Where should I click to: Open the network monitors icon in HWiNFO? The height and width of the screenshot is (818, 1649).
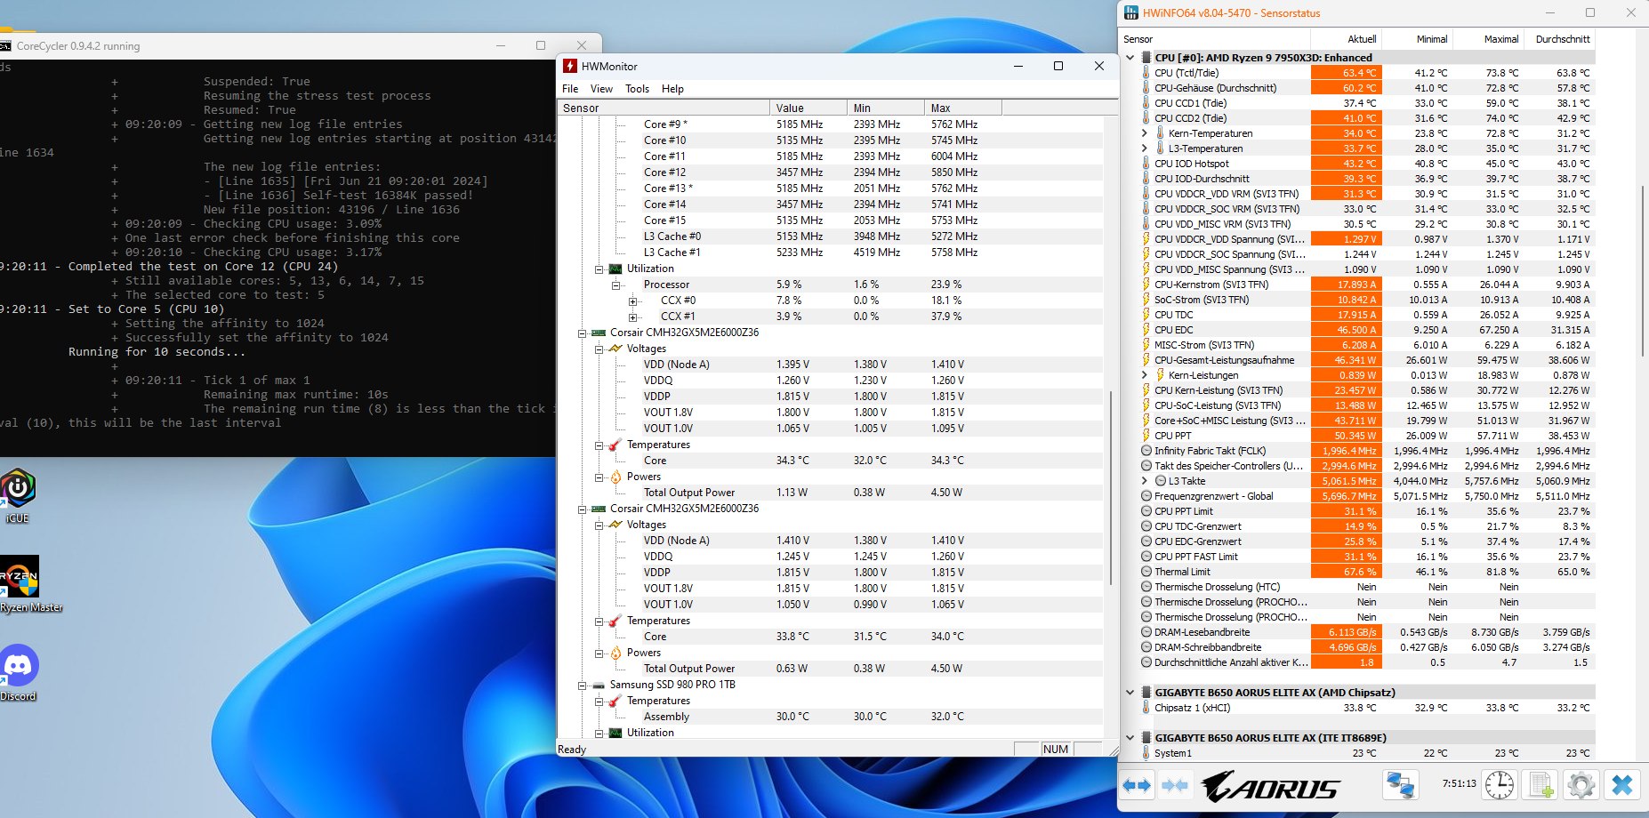1401,785
